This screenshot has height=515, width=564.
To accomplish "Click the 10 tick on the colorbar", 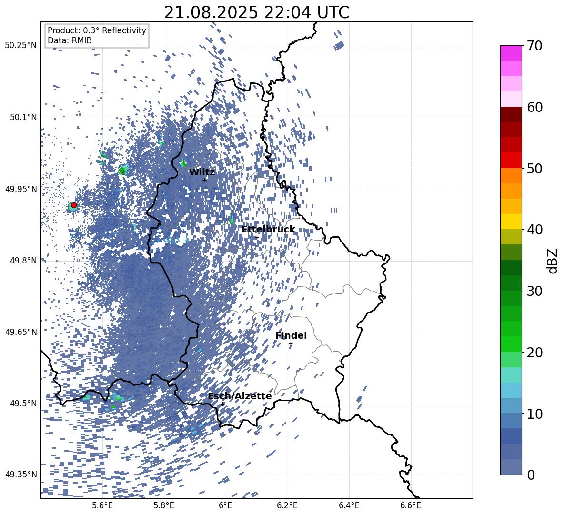I will tap(534, 414).
